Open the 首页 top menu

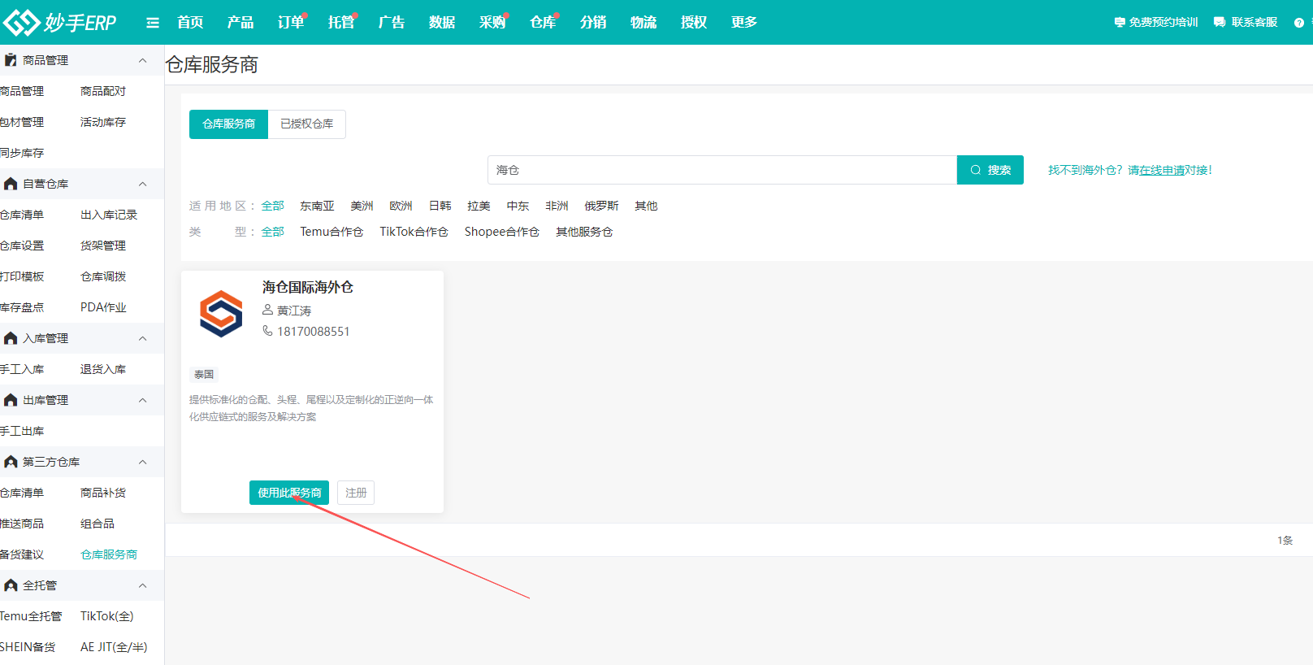[x=190, y=22]
